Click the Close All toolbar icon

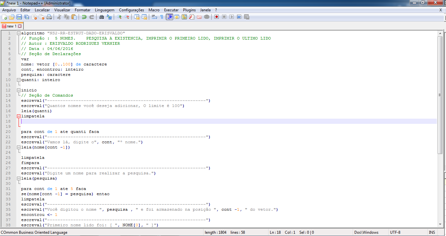[42, 17]
